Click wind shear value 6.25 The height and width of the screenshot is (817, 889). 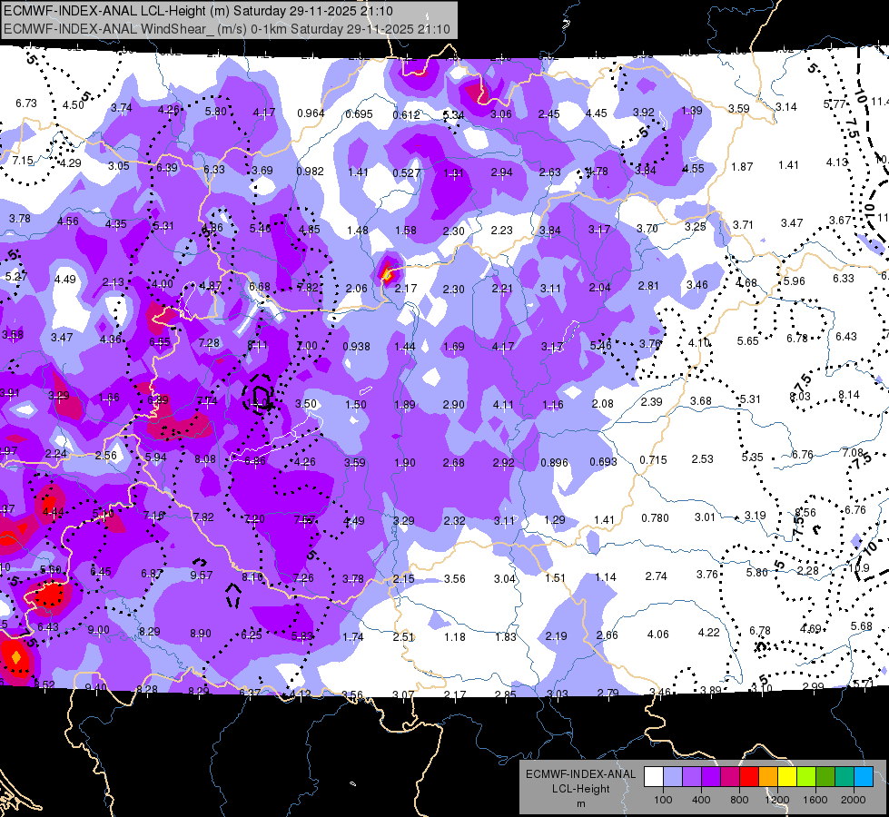[x=251, y=635]
